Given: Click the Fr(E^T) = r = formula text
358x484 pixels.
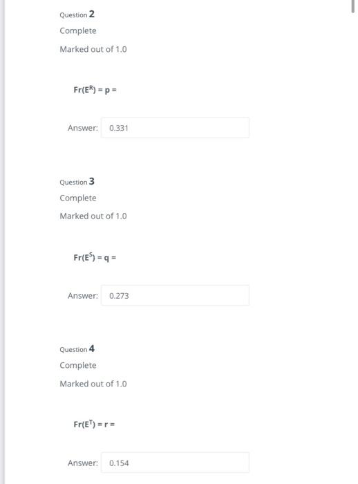Looking at the screenshot, I should pos(94,424).
